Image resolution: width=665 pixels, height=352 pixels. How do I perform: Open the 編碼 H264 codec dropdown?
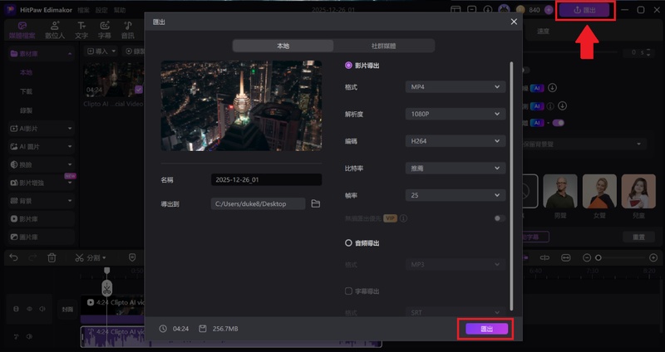point(456,141)
